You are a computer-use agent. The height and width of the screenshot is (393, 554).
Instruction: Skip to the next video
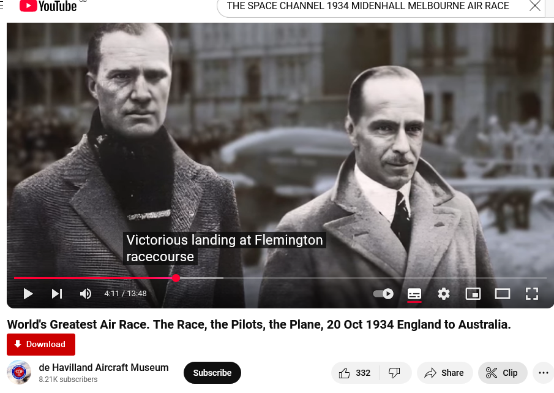(57, 294)
